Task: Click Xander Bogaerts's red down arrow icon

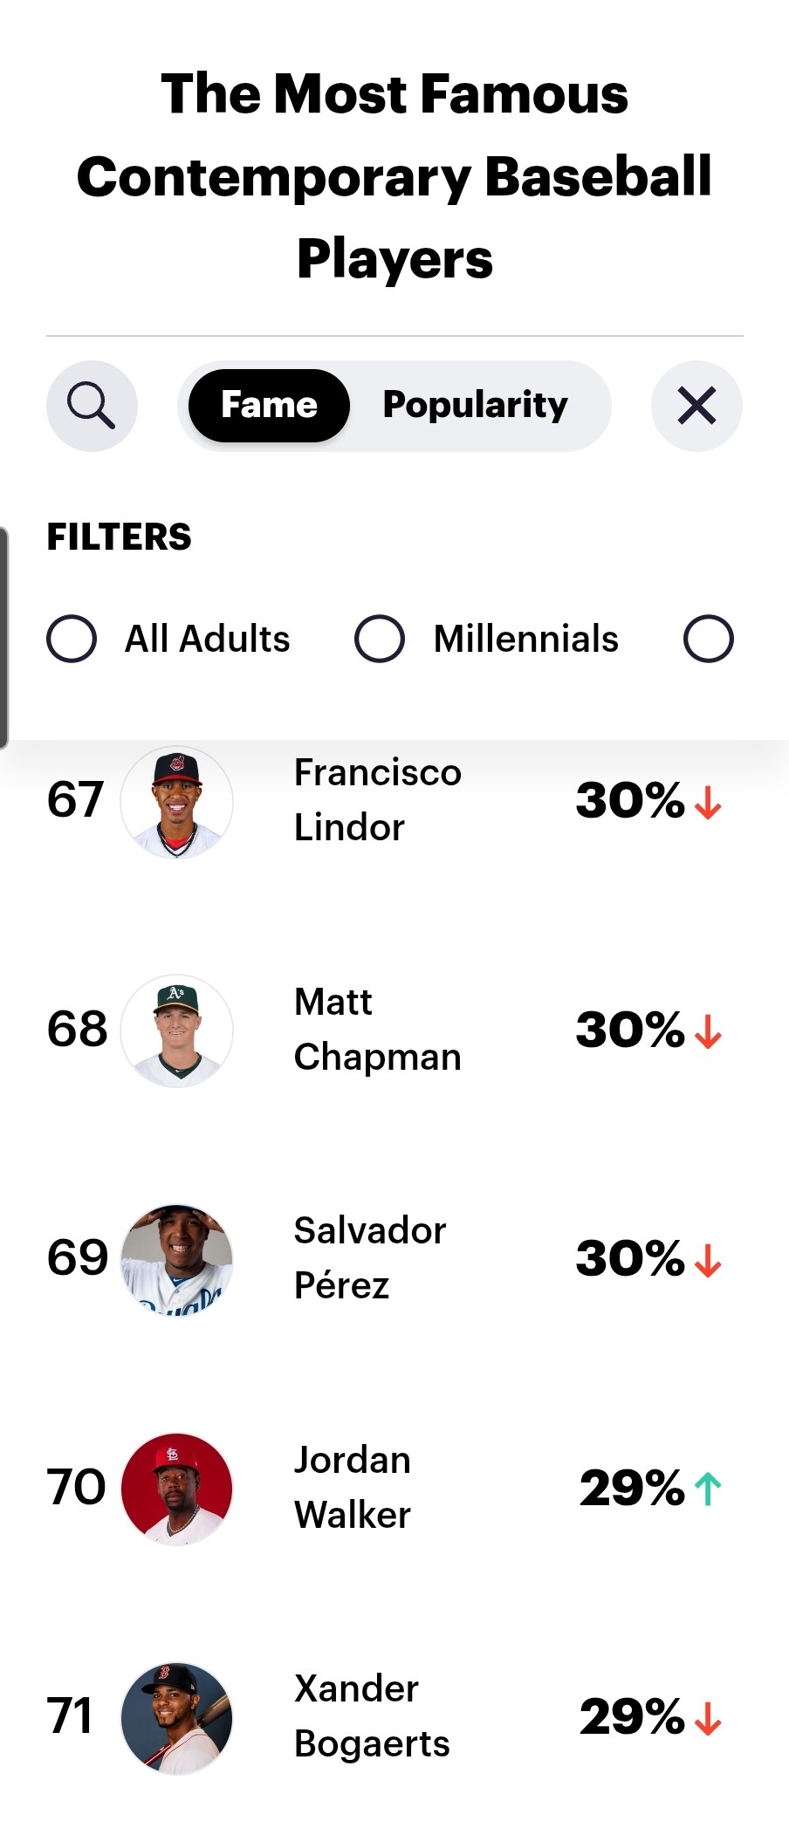Action: [708, 1717]
